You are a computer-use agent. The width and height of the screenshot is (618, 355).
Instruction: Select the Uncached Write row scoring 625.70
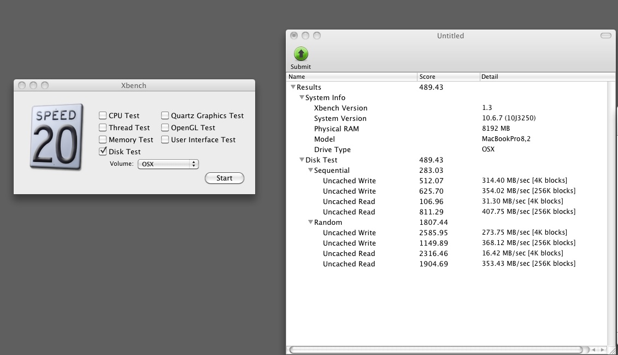pyautogui.click(x=446, y=191)
